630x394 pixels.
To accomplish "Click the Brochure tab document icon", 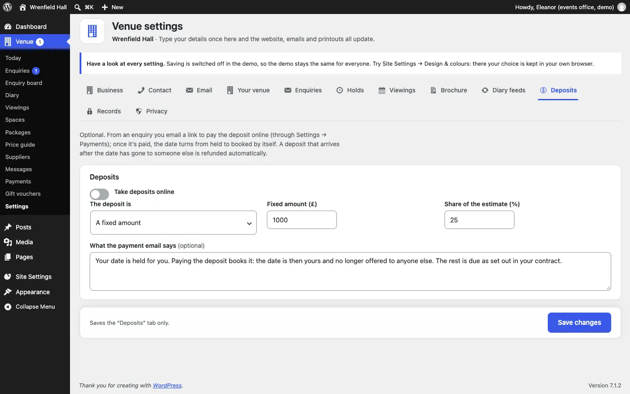I will pyautogui.click(x=434, y=90).
